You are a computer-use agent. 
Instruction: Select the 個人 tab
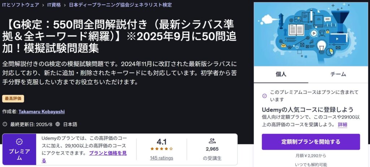pos(281,75)
